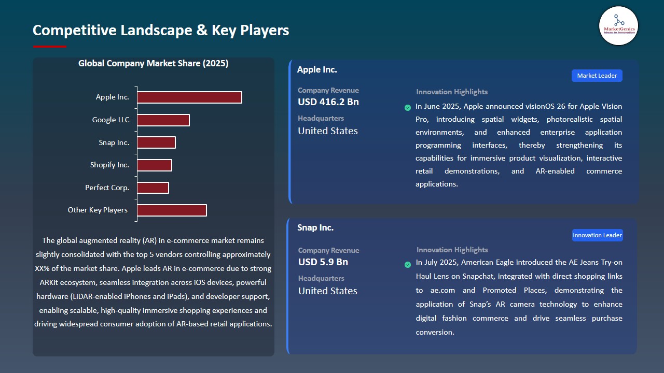Image resolution: width=664 pixels, height=373 pixels.
Task: Click 'Innovation Highlights' heading in Apple card
Action: coord(452,92)
